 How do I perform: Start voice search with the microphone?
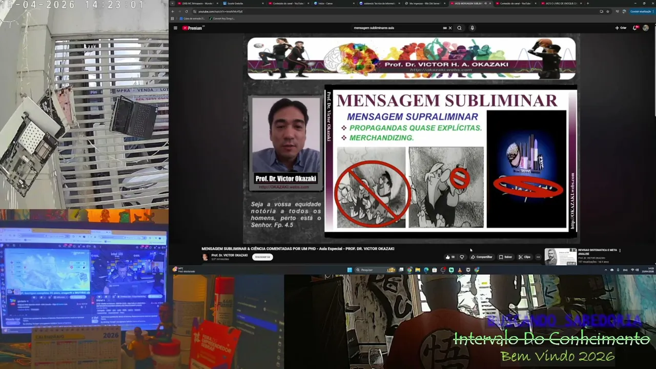click(472, 28)
